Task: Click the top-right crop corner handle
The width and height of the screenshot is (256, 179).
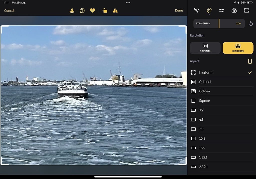Action: pyautogui.click(x=183, y=29)
